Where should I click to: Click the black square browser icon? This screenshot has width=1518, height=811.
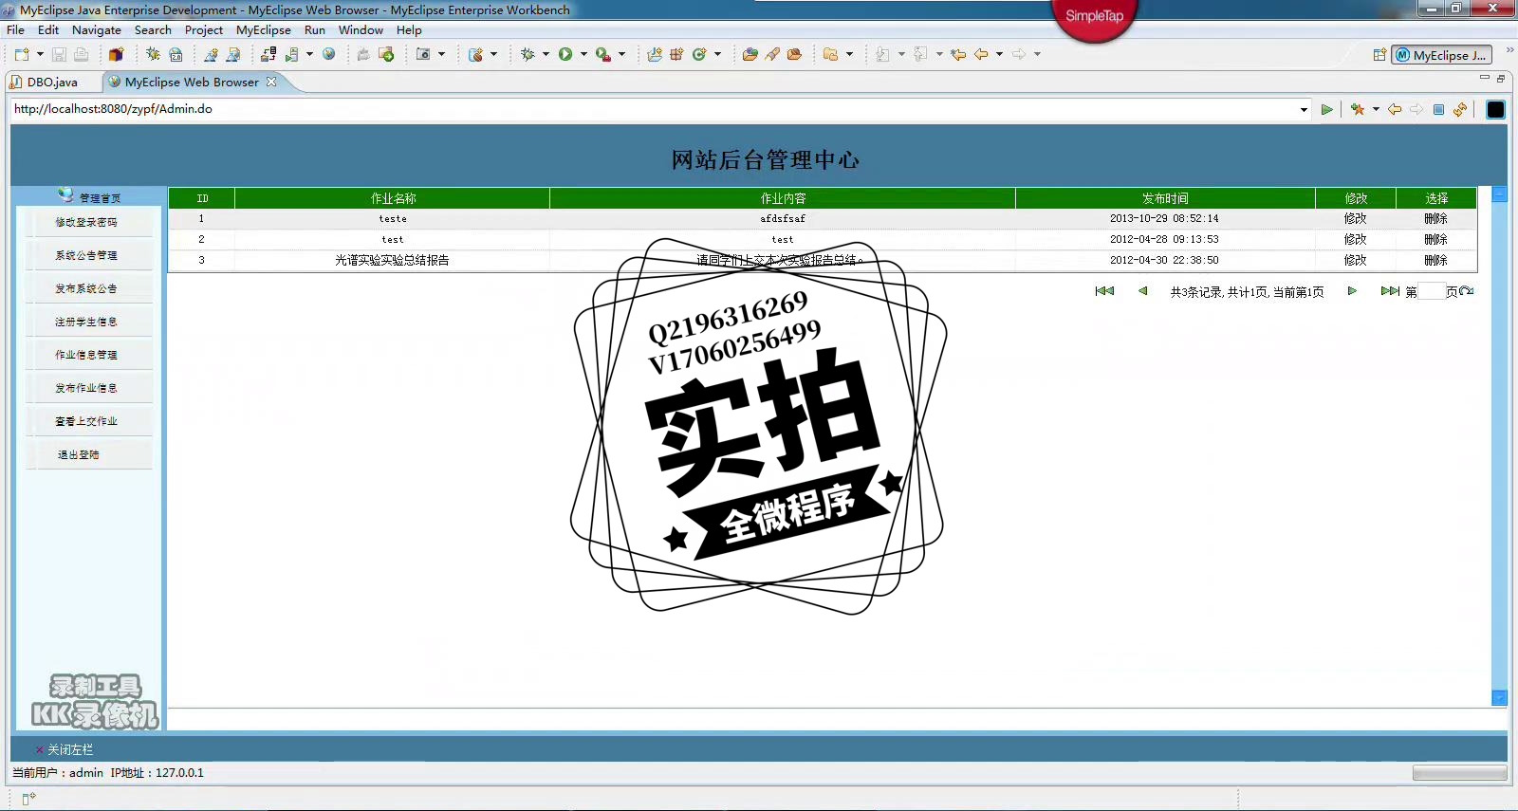click(x=1495, y=109)
